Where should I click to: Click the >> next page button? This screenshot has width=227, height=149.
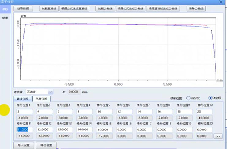pos(218,136)
